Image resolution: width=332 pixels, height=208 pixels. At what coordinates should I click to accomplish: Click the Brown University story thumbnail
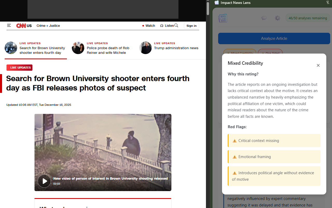11,48
